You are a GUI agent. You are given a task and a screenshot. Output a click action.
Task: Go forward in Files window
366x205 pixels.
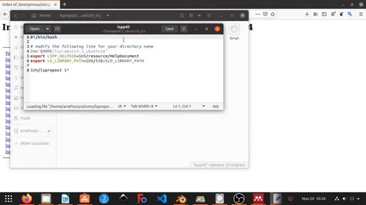click(23, 15)
